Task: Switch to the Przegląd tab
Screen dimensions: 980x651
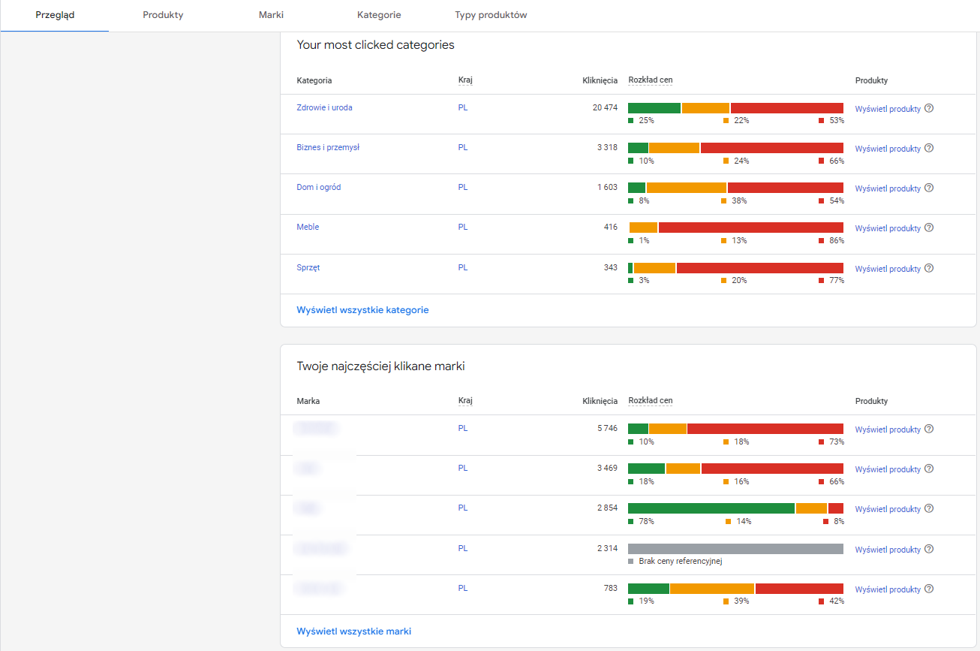Action: (55, 15)
